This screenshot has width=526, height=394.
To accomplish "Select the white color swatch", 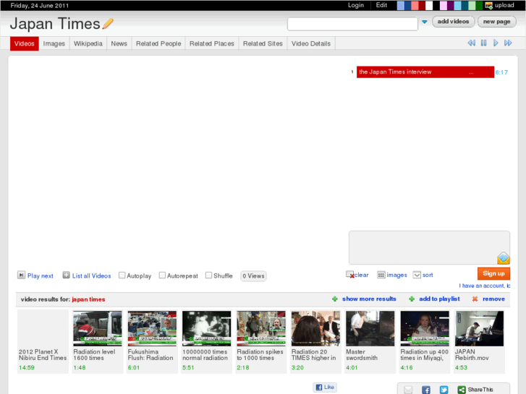I will click(x=429, y=5).
